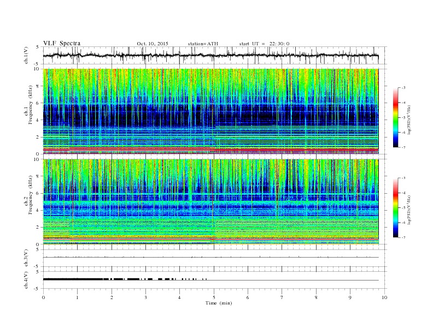Screen dimensions: 433x334
Task: Click the date Oct. 10, 2015
Action: point(153,44)
